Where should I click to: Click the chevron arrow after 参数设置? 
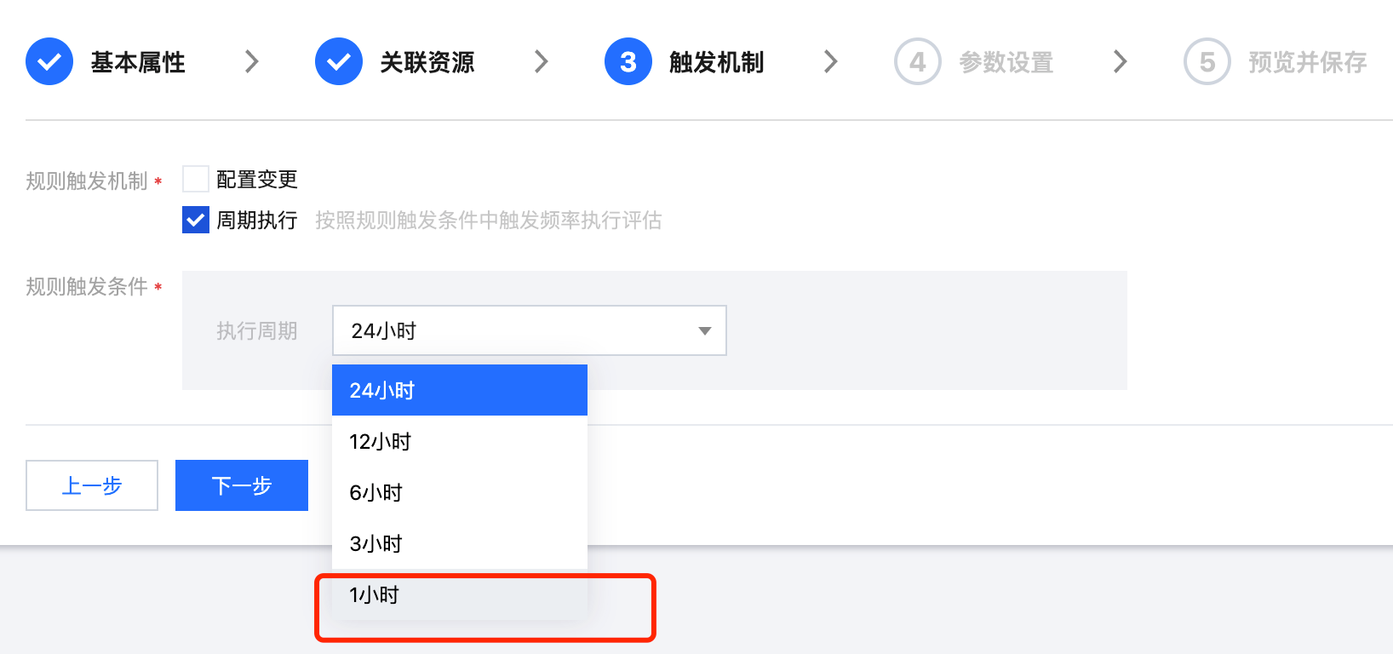[1120, 61]
